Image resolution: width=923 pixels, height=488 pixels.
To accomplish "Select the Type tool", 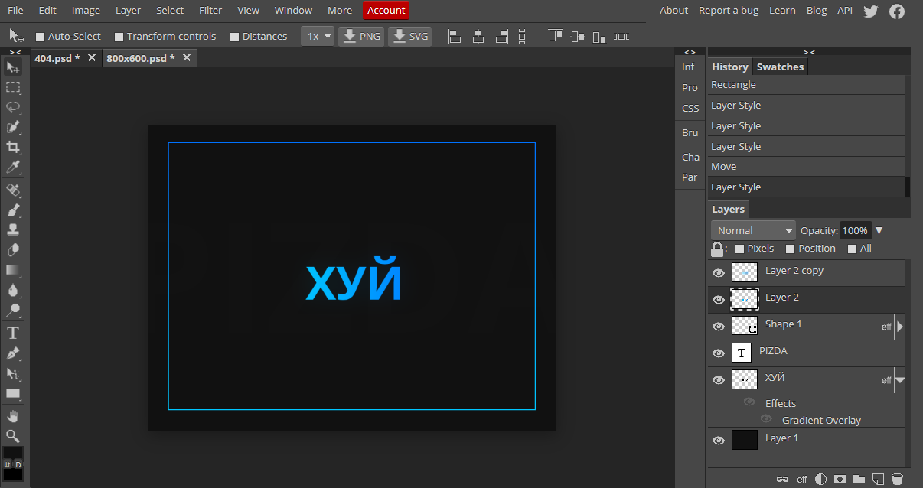I will 13,333.
